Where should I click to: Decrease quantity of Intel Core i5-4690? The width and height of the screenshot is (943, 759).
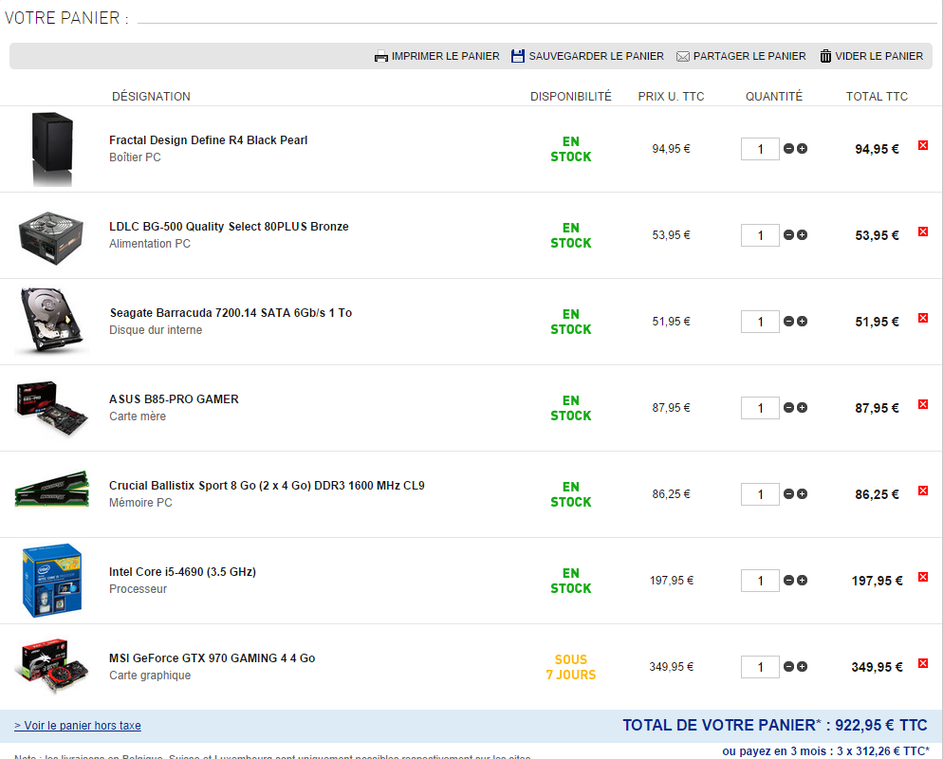(x=789, y=581)
